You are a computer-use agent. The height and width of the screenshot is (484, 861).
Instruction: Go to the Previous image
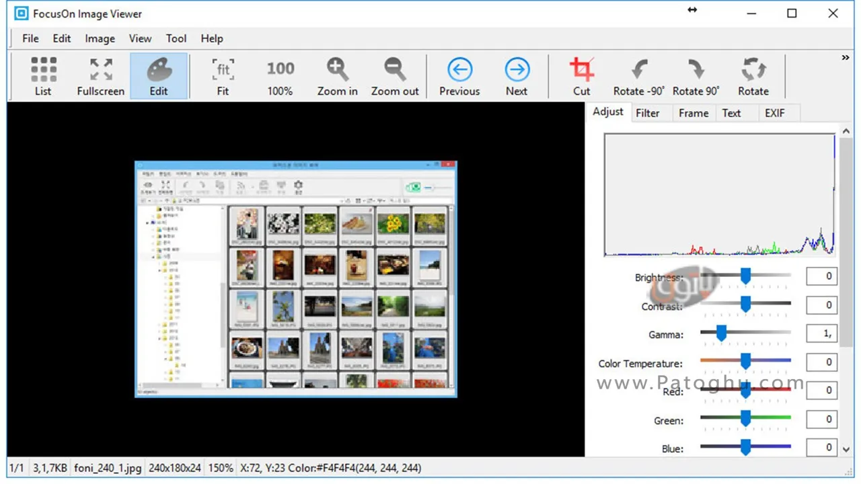(x=459, y=76)
